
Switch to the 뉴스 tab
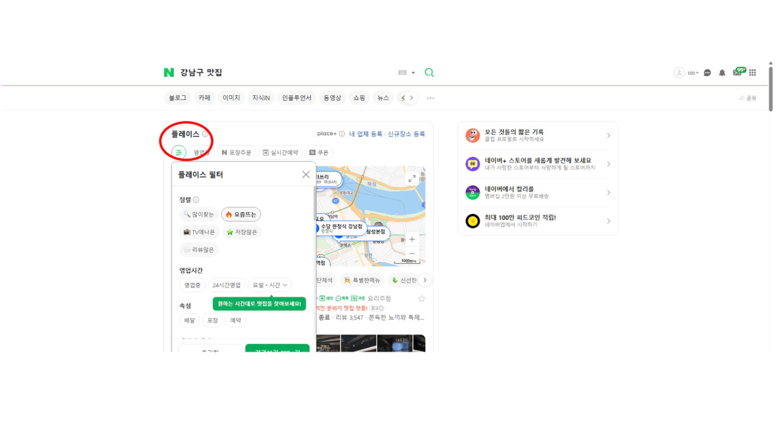pos(383,98)
